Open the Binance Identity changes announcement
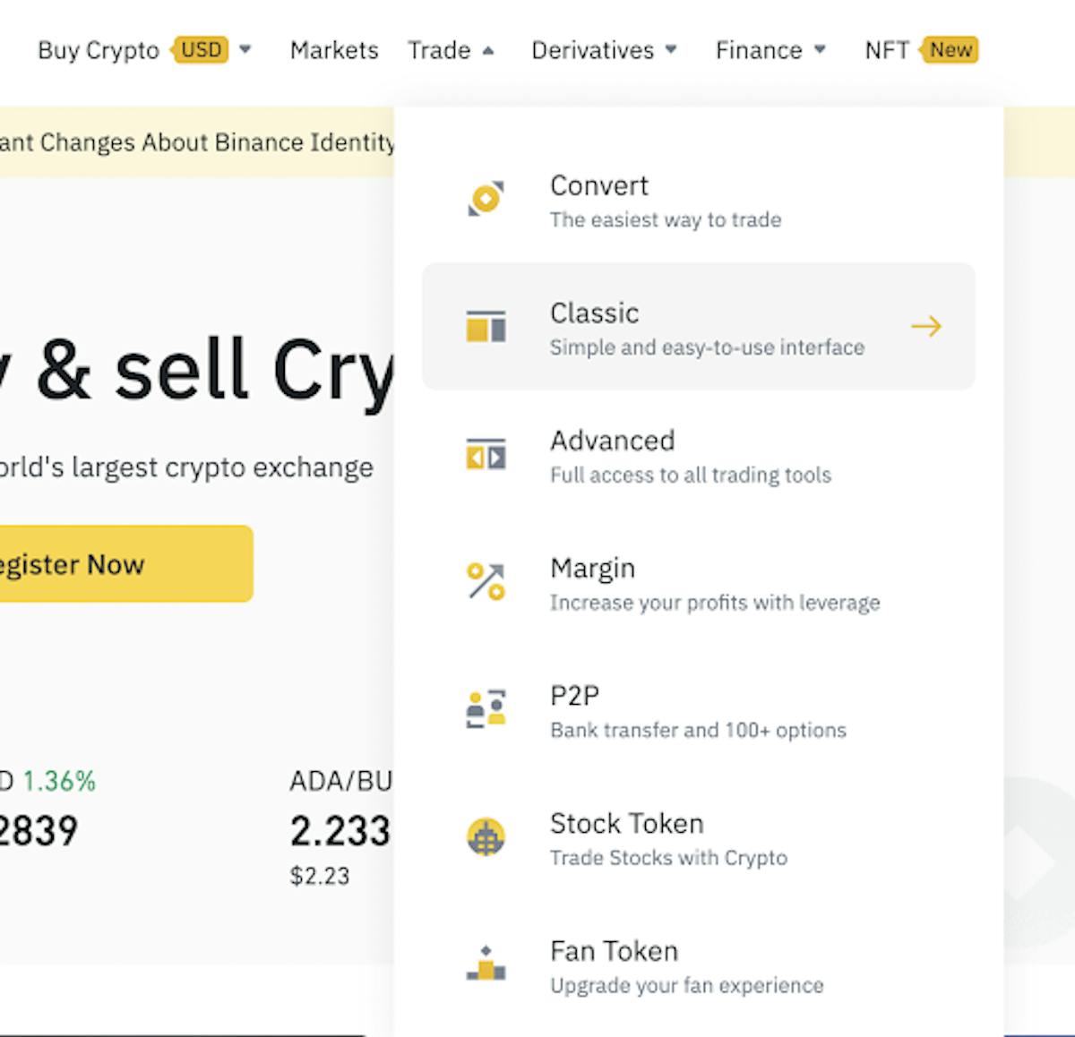 click(197, 142)
